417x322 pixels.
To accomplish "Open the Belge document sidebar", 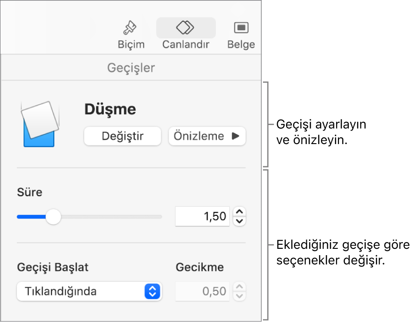I will [x=241, y=35].
